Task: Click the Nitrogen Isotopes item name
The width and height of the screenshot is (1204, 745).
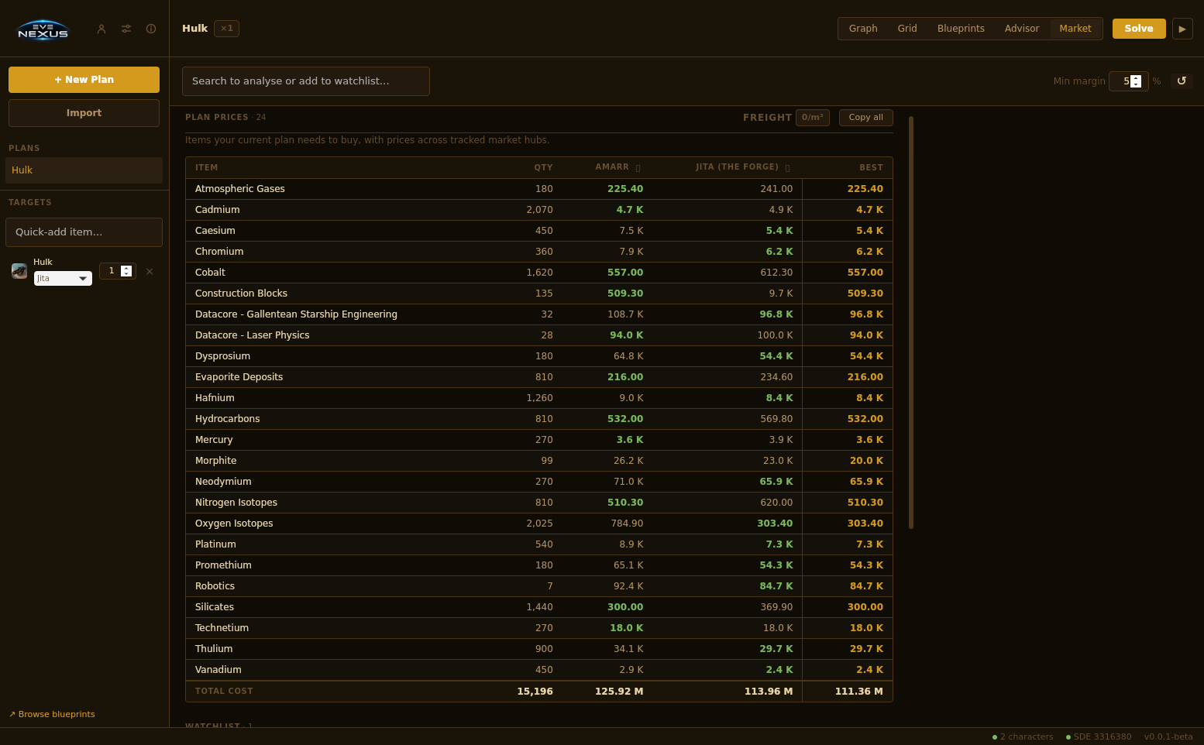Action: point(236,503)
